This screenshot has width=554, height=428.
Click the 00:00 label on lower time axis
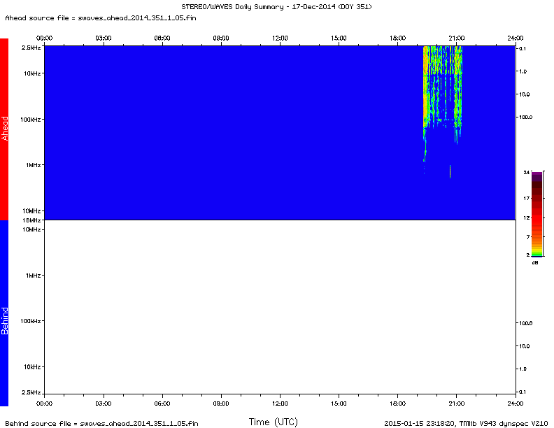(x=44, y=404)
